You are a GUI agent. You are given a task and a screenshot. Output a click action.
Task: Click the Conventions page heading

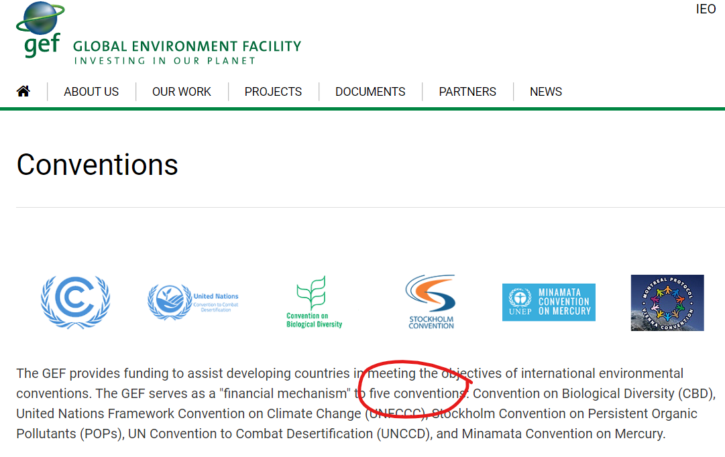pyautogui.click(x=97, y=164)
